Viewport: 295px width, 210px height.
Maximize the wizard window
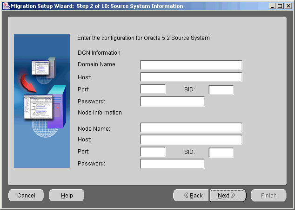(280, 6)
